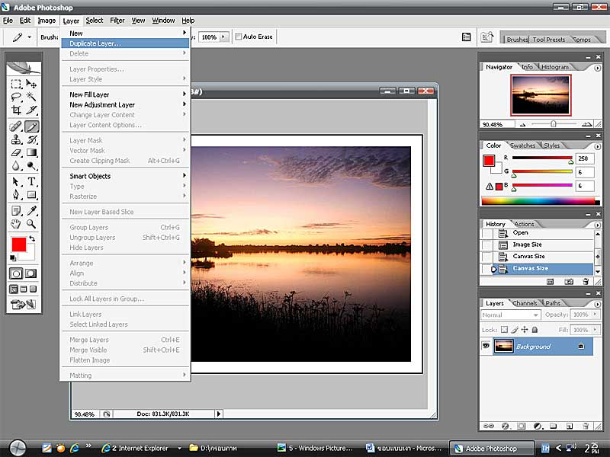The image size is (610, 457).
Task: Switch to the Histogram tab
Action: point(555,67)
